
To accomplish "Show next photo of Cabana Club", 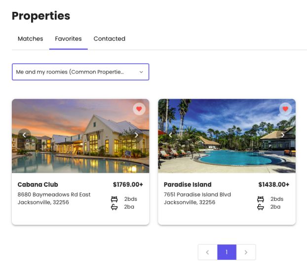I will pyautogui.click(x=137, y=135).
